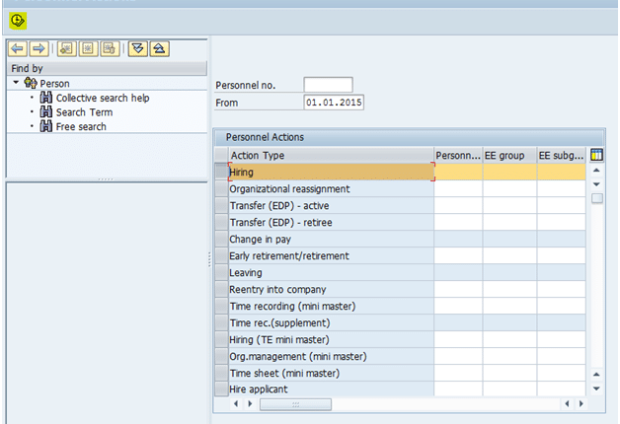The width and height of the screenshot is (620, 424).
Task: Click the EE subgroup cell in Hiring row
Action: point(562,173)
